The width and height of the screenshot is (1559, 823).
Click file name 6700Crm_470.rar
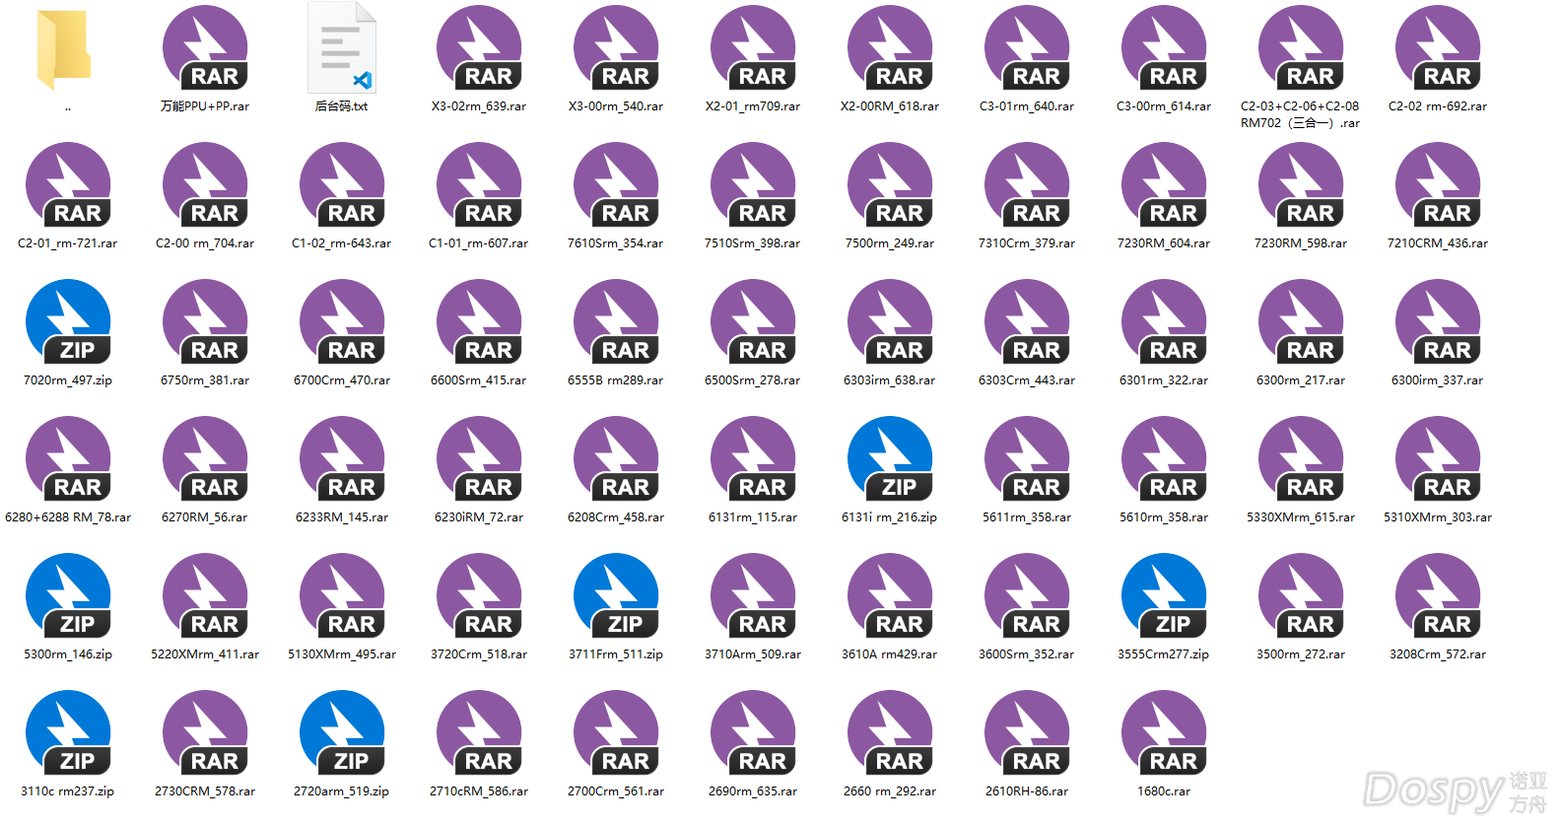[342, 380]
